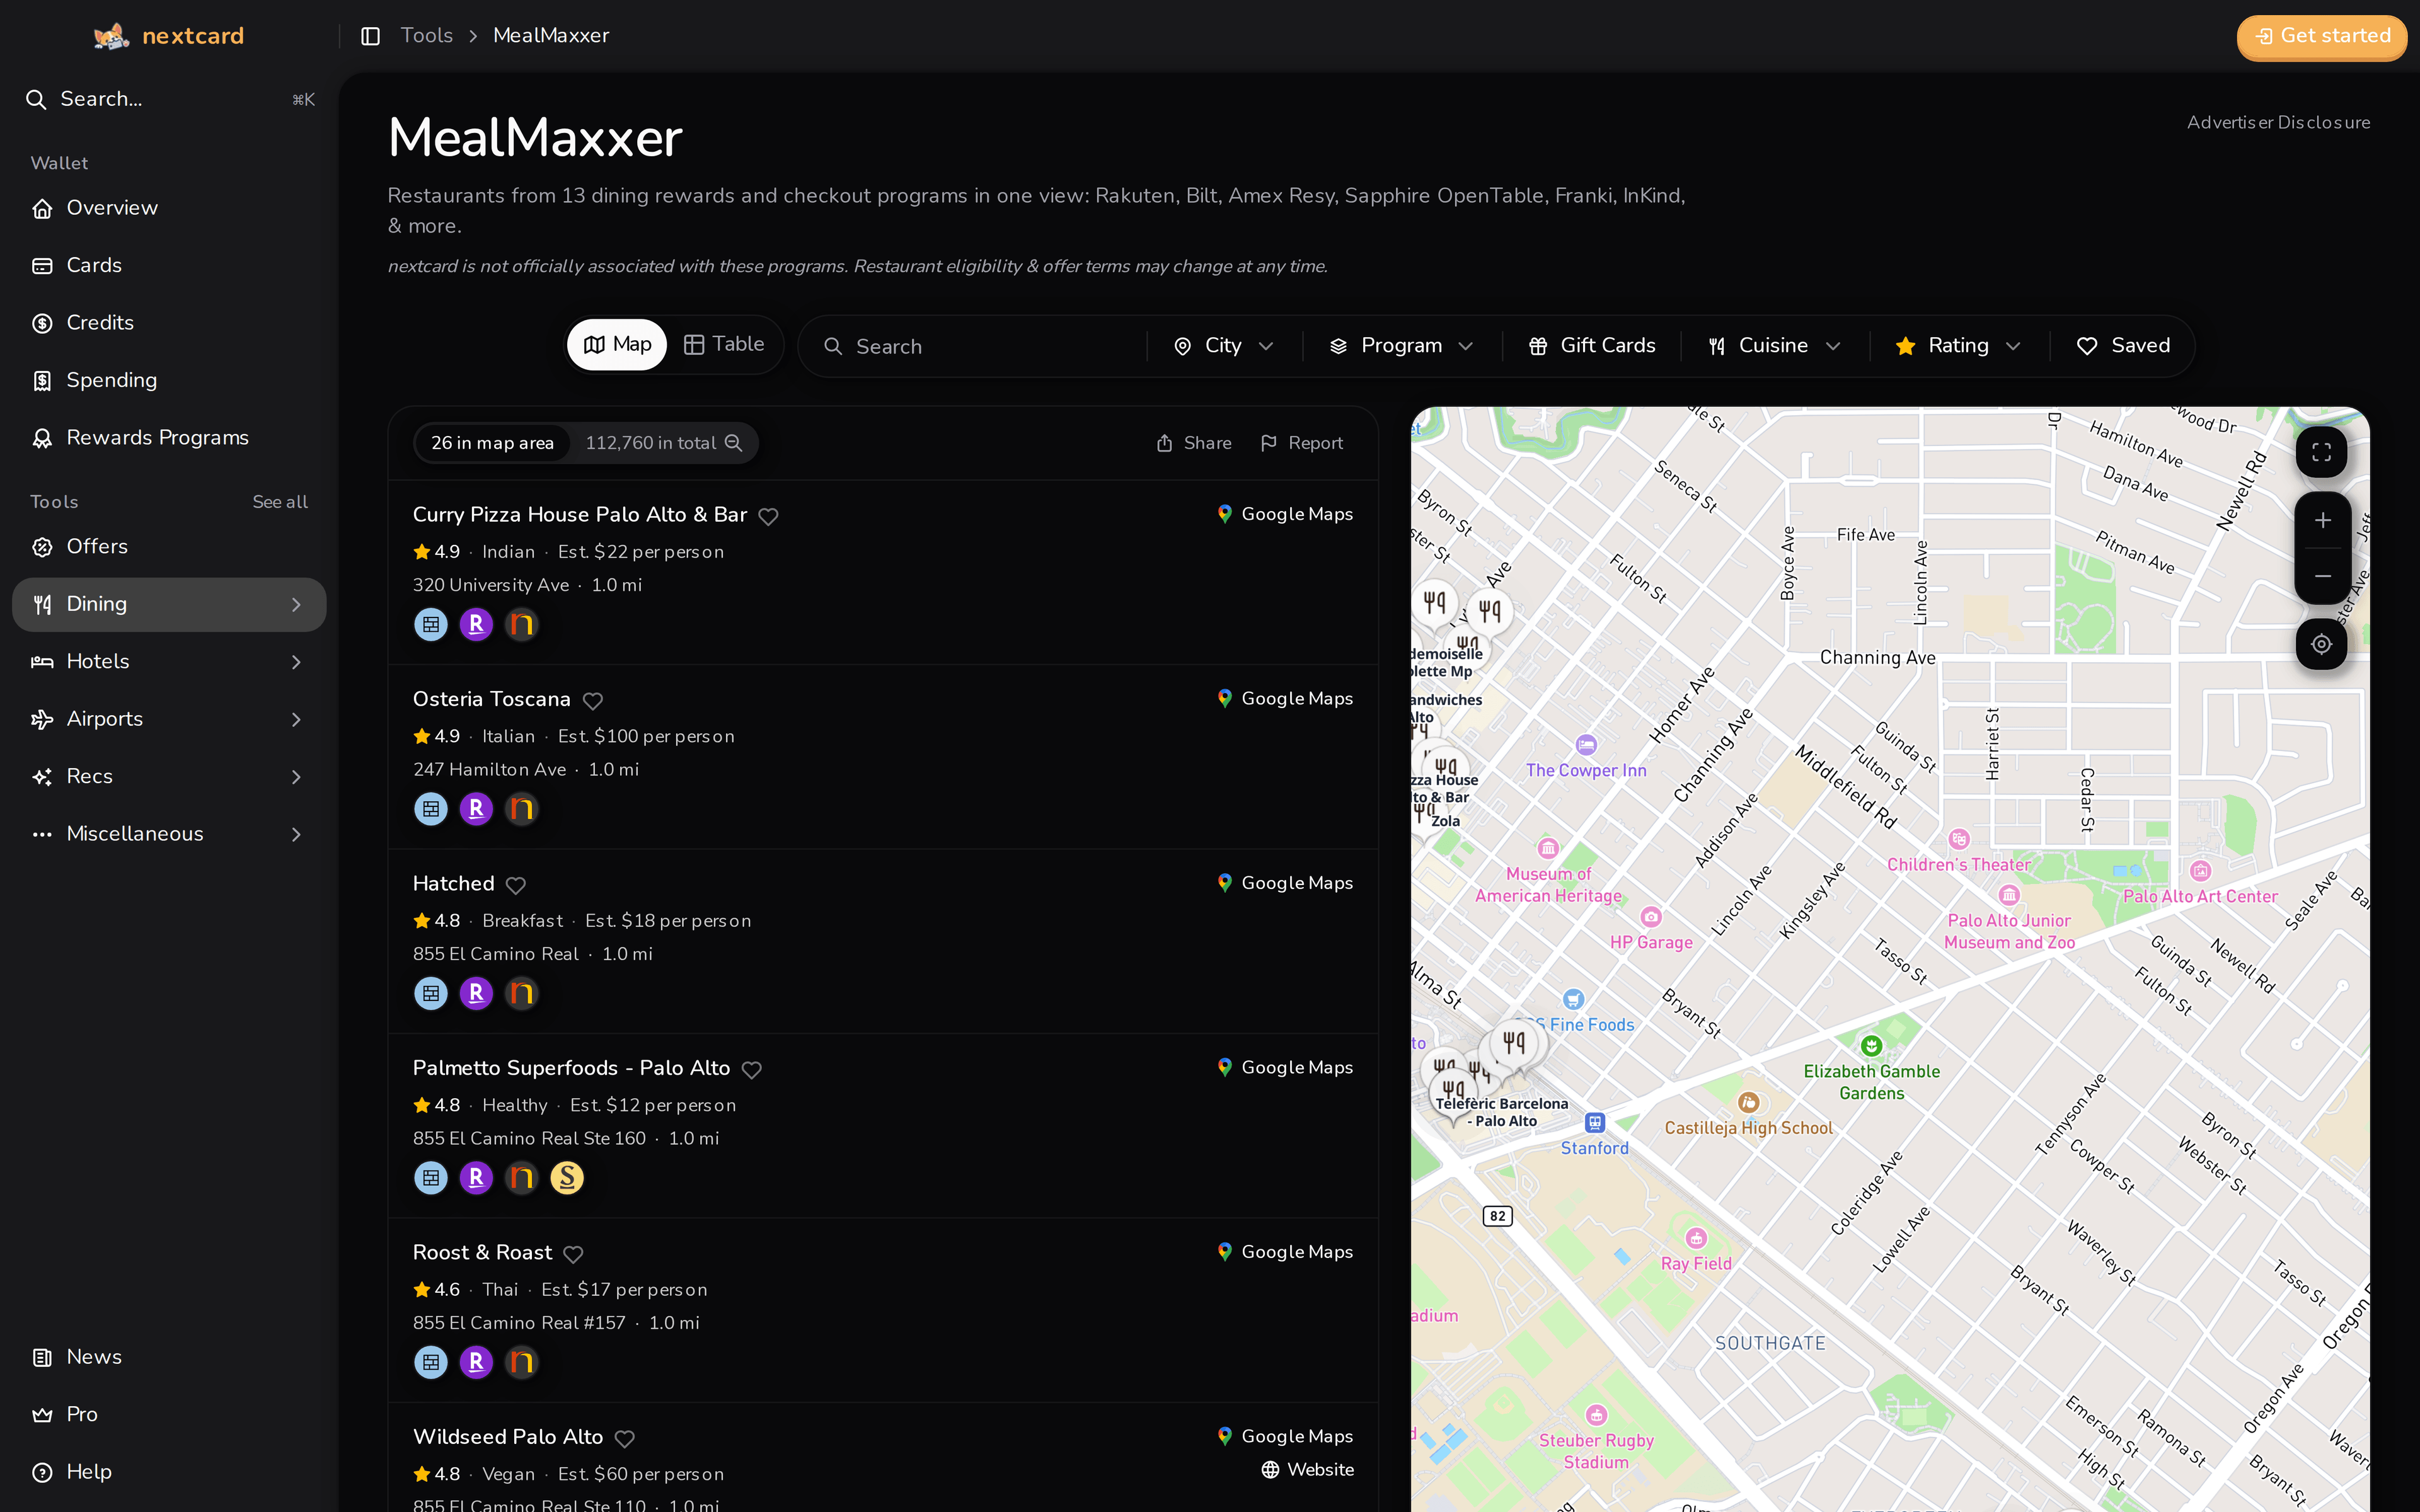The height and width of the screenshot is (1512, 2420).
Task: Switch to Map view
Action: 617,345
